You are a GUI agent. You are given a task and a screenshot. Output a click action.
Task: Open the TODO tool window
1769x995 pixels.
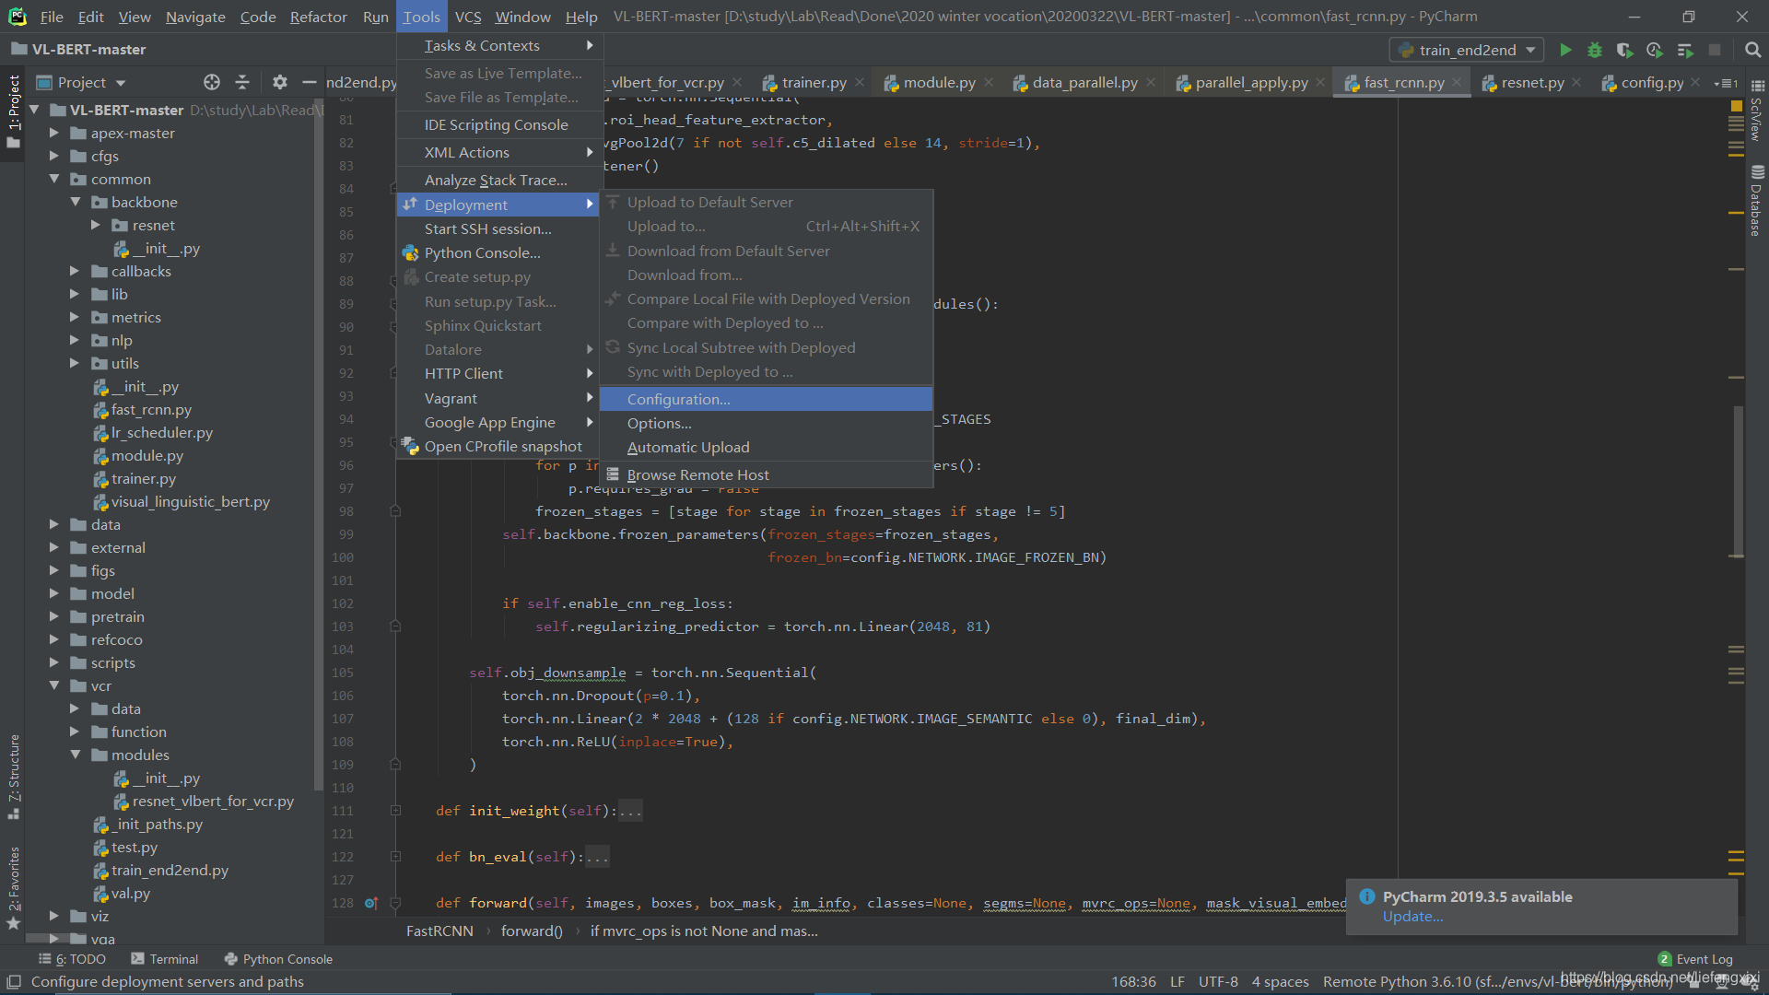72,959
